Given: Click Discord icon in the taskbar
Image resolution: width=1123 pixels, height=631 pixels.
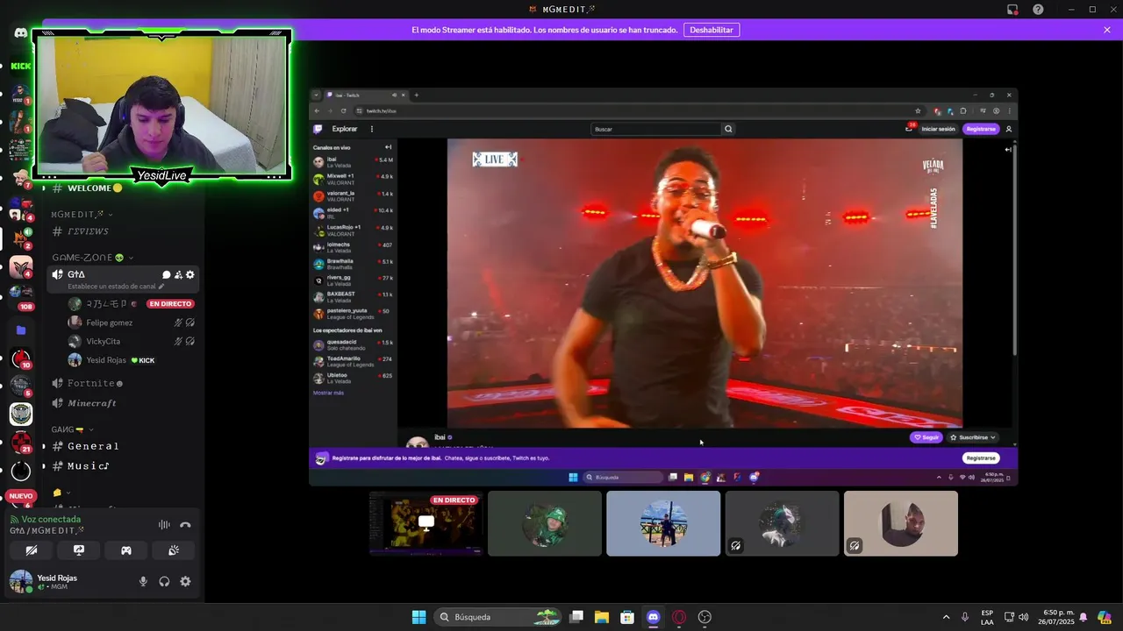Looking at the screenshot, I should (x=653, y=617).
